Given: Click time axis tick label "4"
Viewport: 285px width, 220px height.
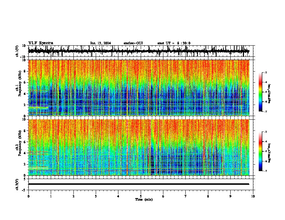Looking at the screenshot, I should (x=118, y=196).
